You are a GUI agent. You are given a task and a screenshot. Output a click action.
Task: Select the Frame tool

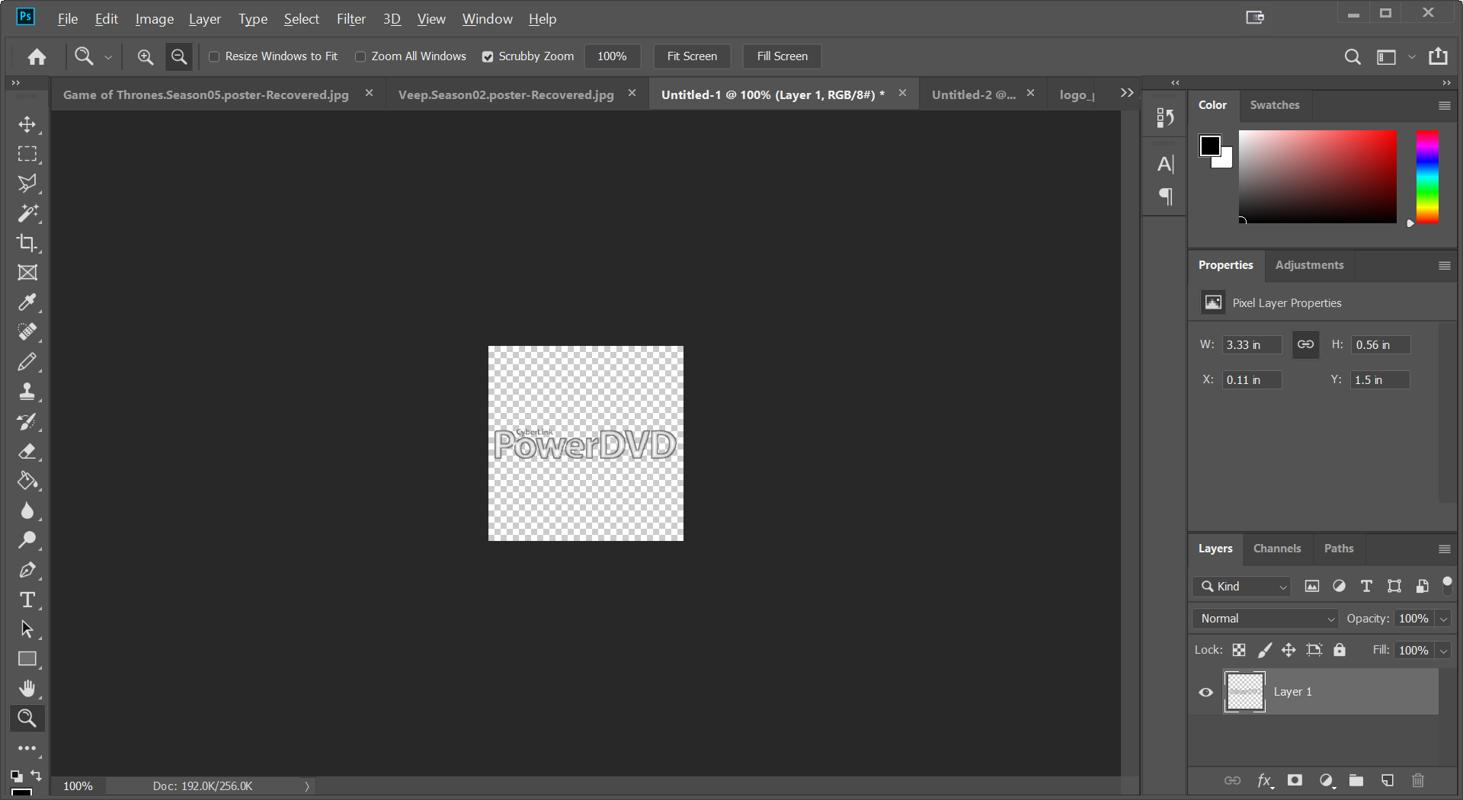coord(27,273)
